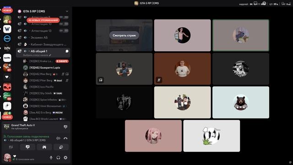Join the Экзамен АБ voice channel

point(43,38)
